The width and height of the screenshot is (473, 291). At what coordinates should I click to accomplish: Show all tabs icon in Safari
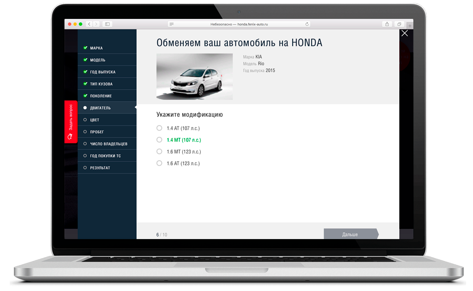pos(399,24)
